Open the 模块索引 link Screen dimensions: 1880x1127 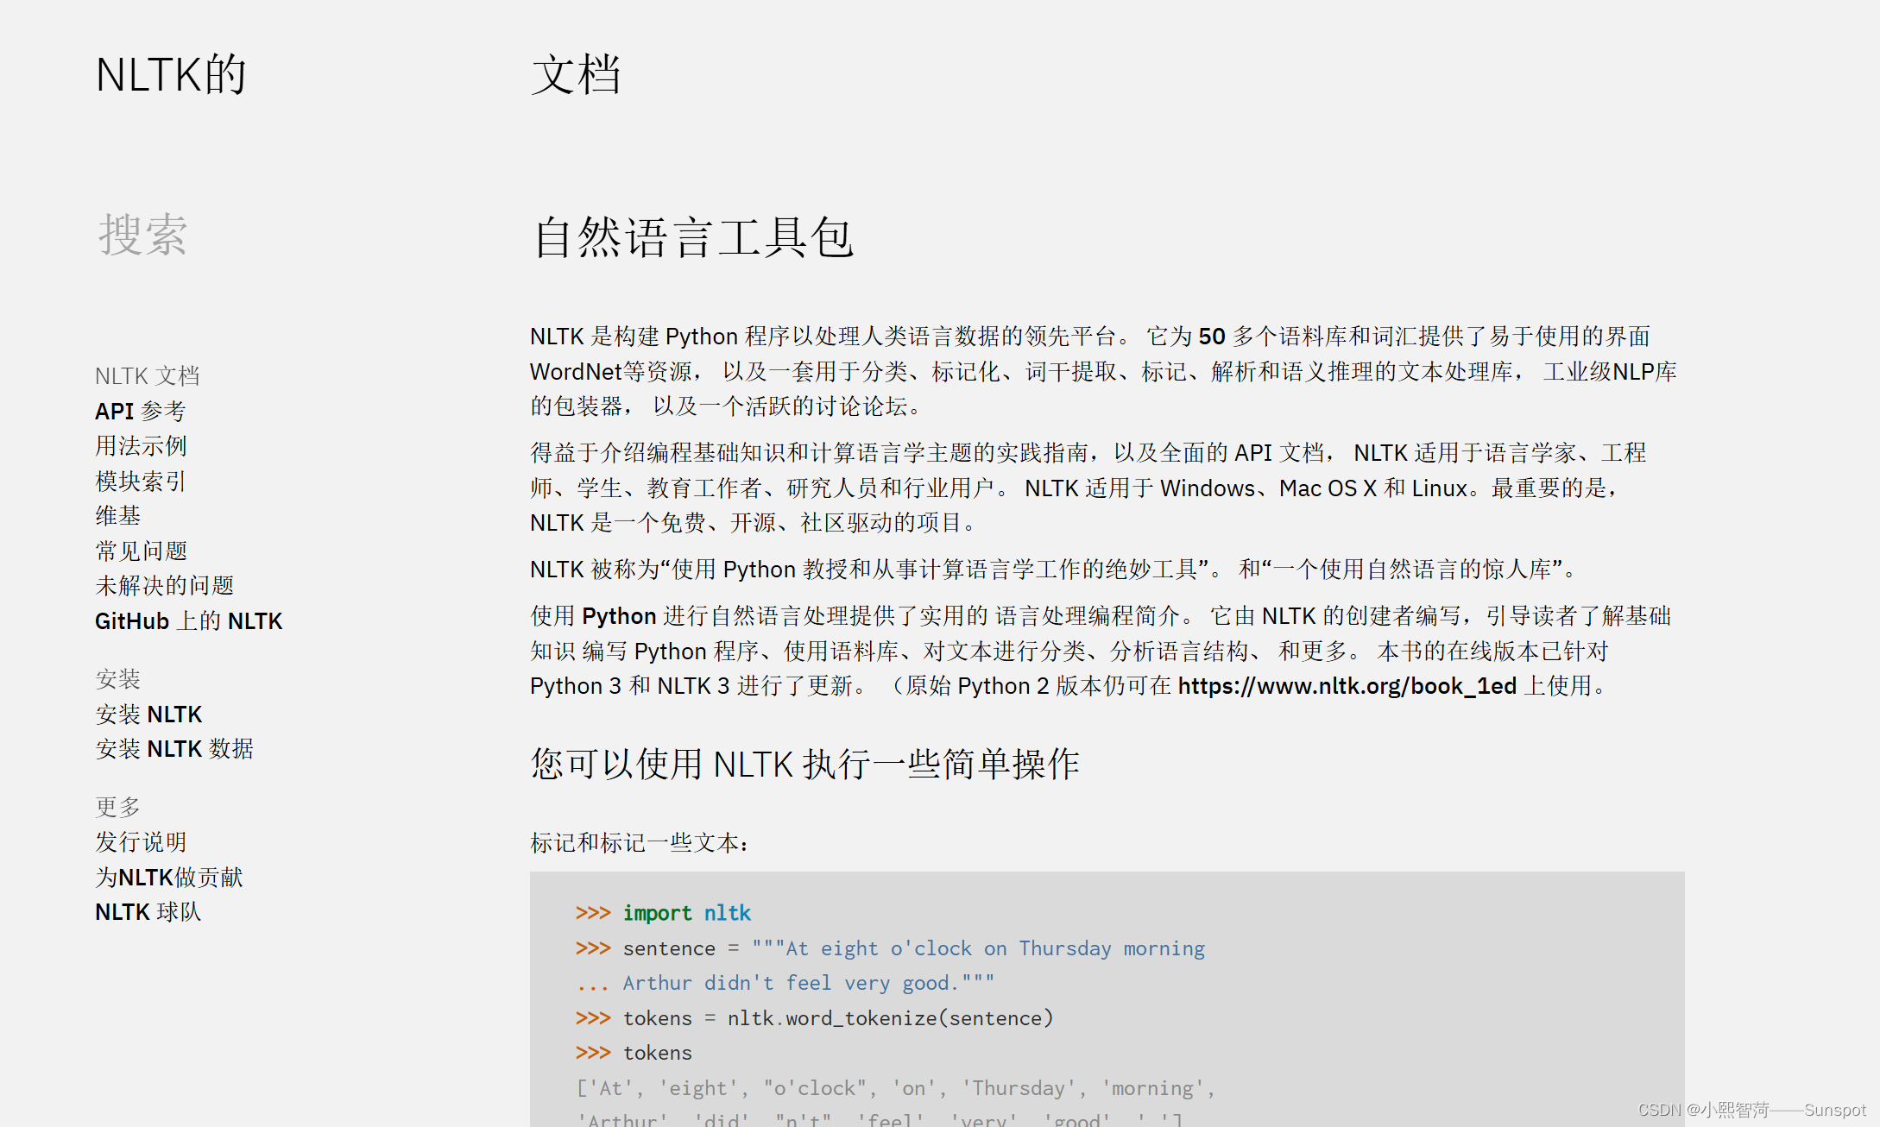pos(141,482)
